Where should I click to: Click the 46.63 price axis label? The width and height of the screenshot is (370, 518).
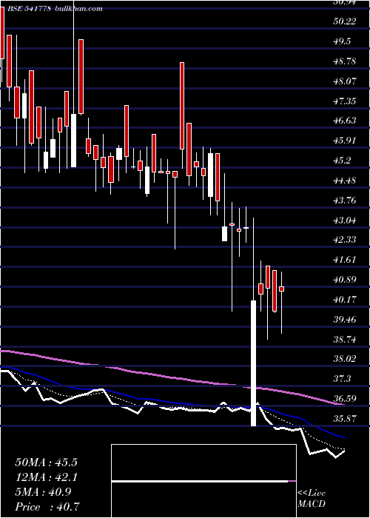point(345,121)
